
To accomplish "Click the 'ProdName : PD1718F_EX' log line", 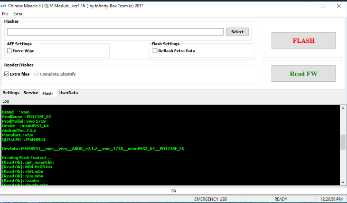I will click(27, 116).
